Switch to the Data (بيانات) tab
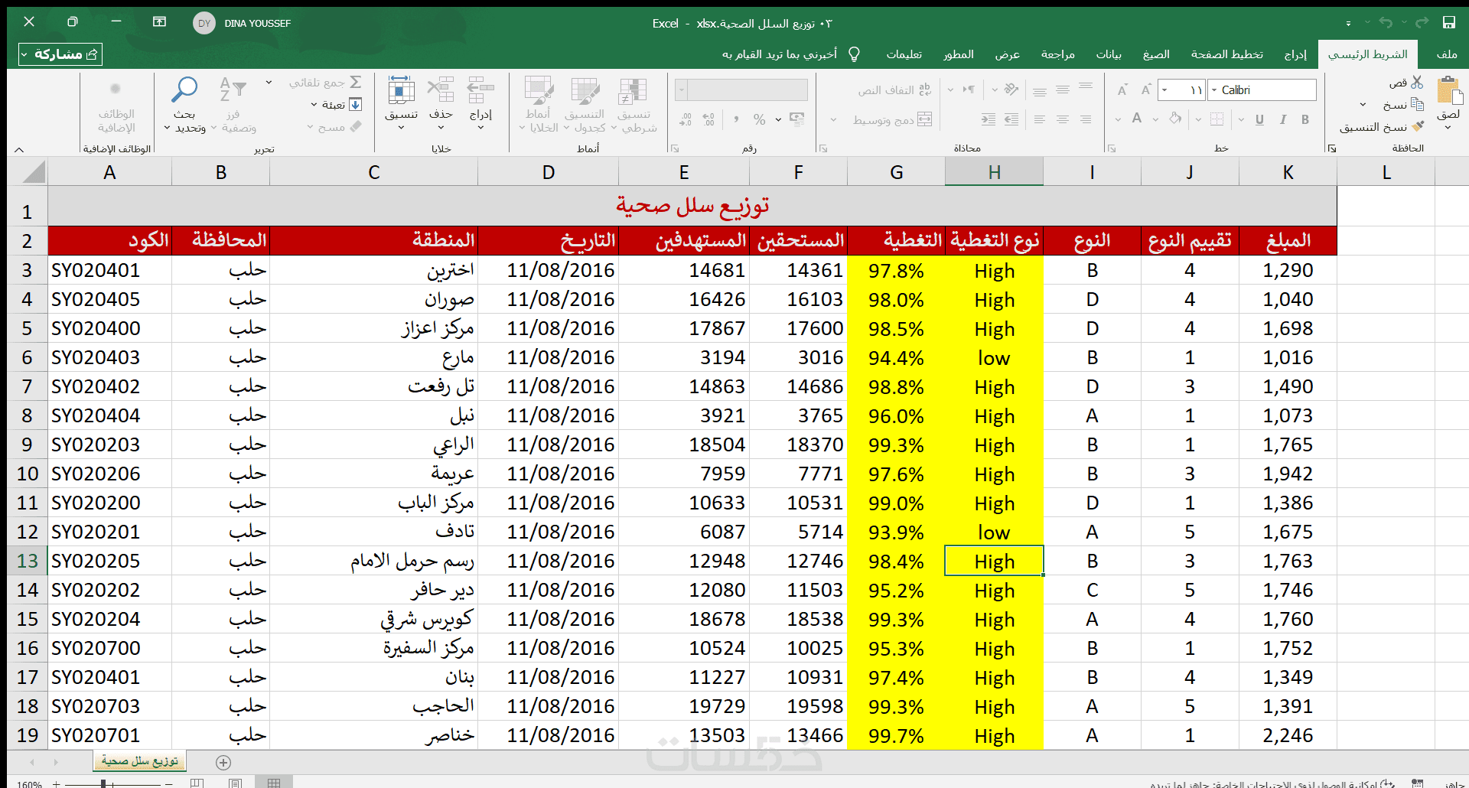1469x788 pixels. tap(1109, 54)
